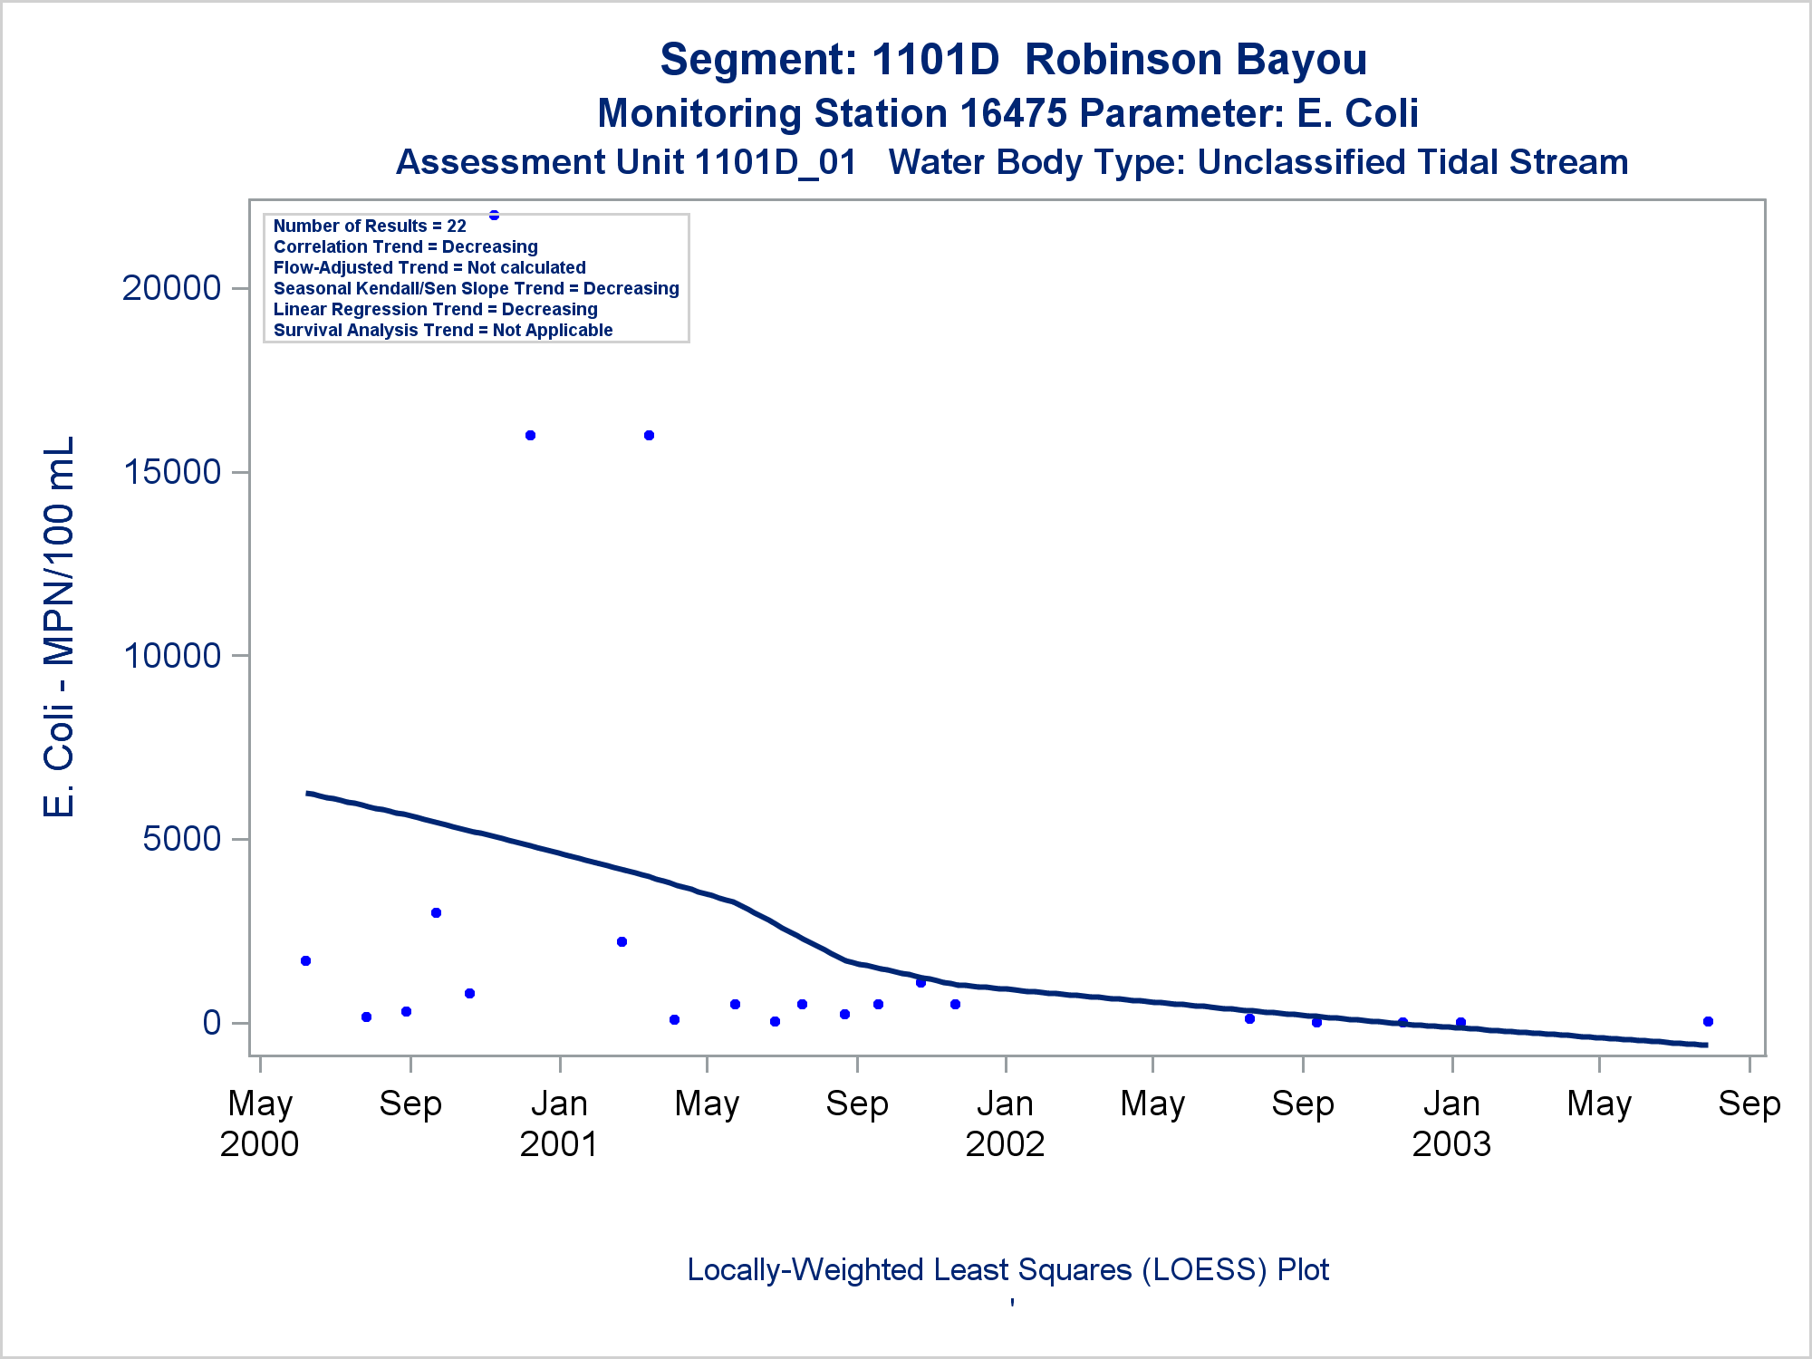This screenshot has height=1359, width=1812.
Task: Click the Locally-Weighted Least Squares (LOESS) Plot caption
Action: click(1007, 1270)
